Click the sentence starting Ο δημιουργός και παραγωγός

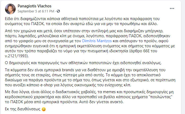coord(83,63)
